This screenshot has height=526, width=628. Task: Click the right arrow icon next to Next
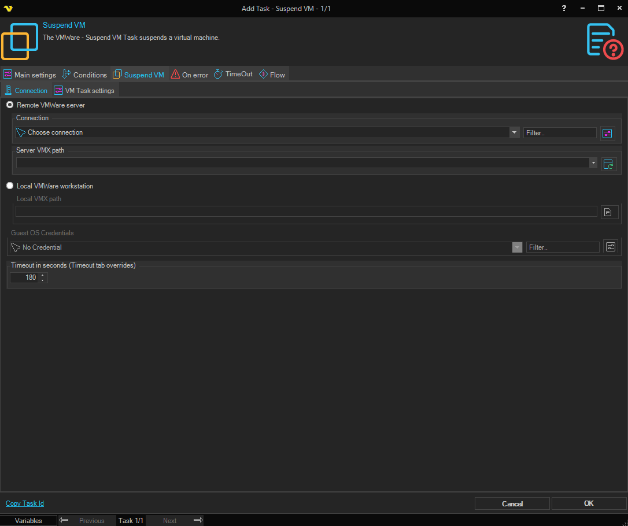point(198,520)
